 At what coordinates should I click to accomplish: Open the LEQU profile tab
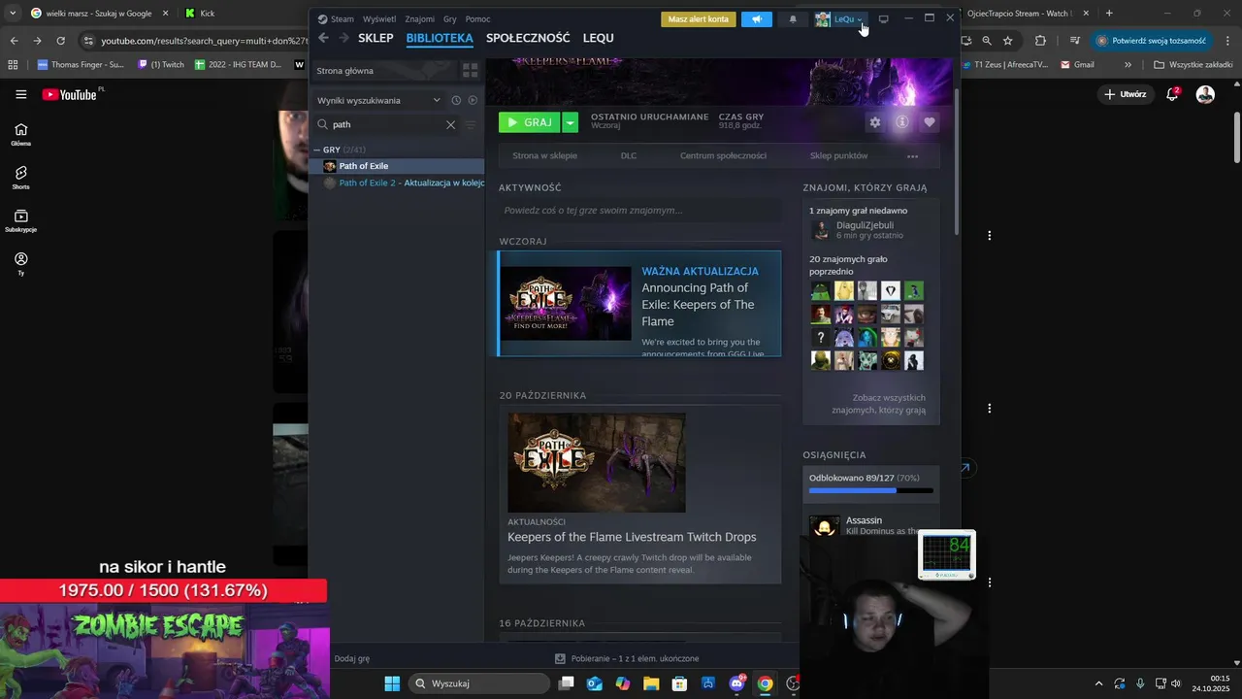pos(599,38)
